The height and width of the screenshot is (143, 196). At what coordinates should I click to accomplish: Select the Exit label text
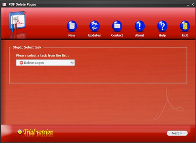click(185, 35)
